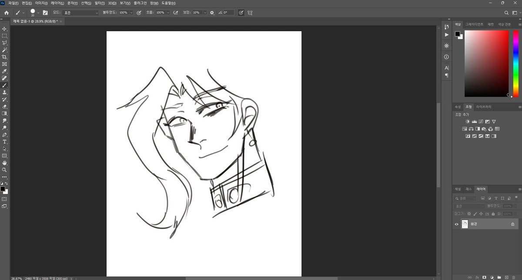The height and width of the screenshot is (280, 522).
Task: Toggle symmetry paint butterfly options
Action: coord(250,13)
